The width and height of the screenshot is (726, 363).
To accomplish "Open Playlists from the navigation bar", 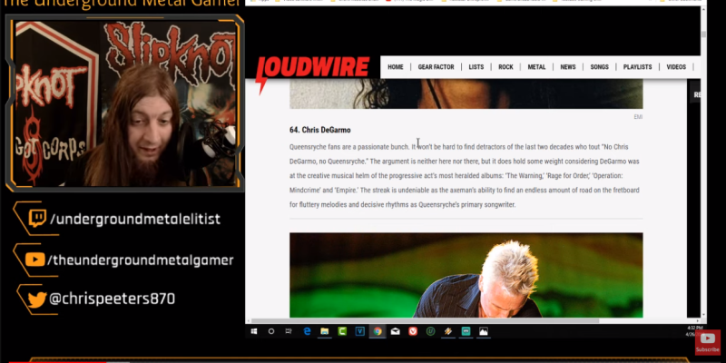I will (x=637, y=67).
